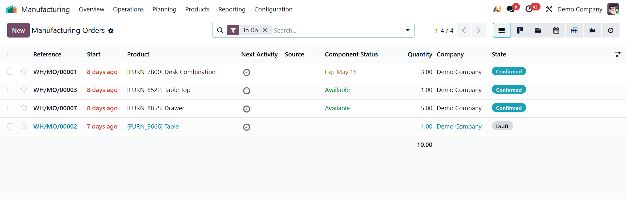Click the Confirmed badge for WH/MO/00001
Image resolution: width=626 pixels, height=199 pixels.
509,71
